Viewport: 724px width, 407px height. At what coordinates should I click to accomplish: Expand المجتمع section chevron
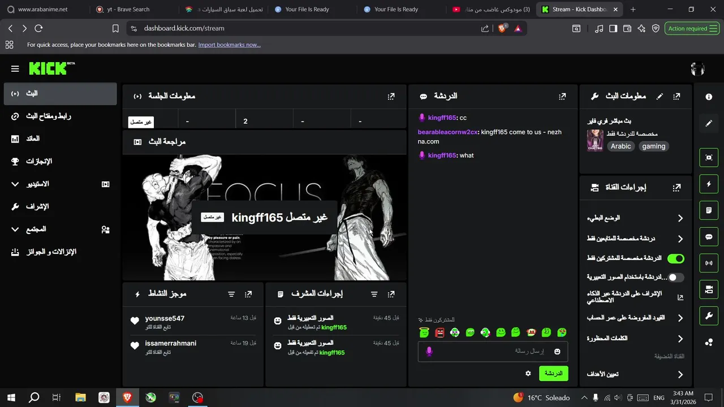click(15, 230)
